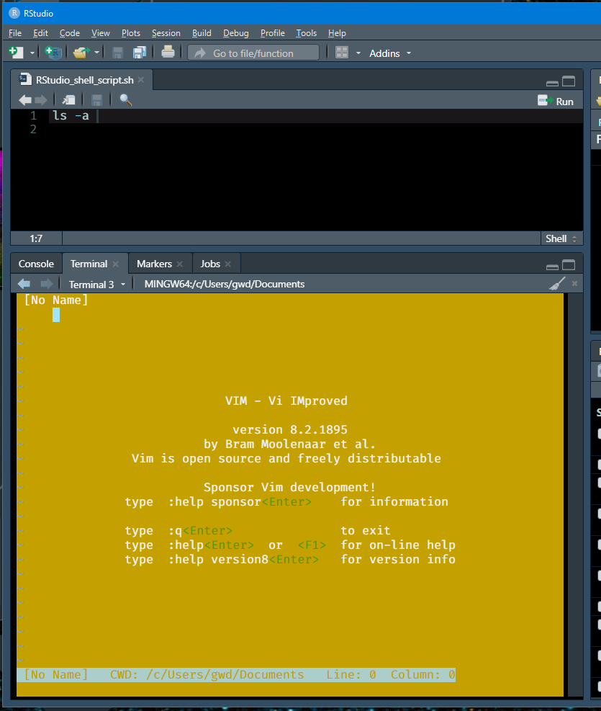Click the Print icon in the toolbar
This screenshot has height=711, width=601.
click(x=166, y=52)
